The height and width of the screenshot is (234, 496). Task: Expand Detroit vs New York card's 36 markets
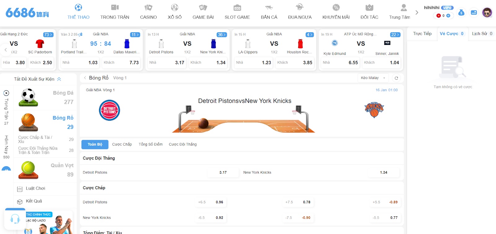tap(222, 35)
